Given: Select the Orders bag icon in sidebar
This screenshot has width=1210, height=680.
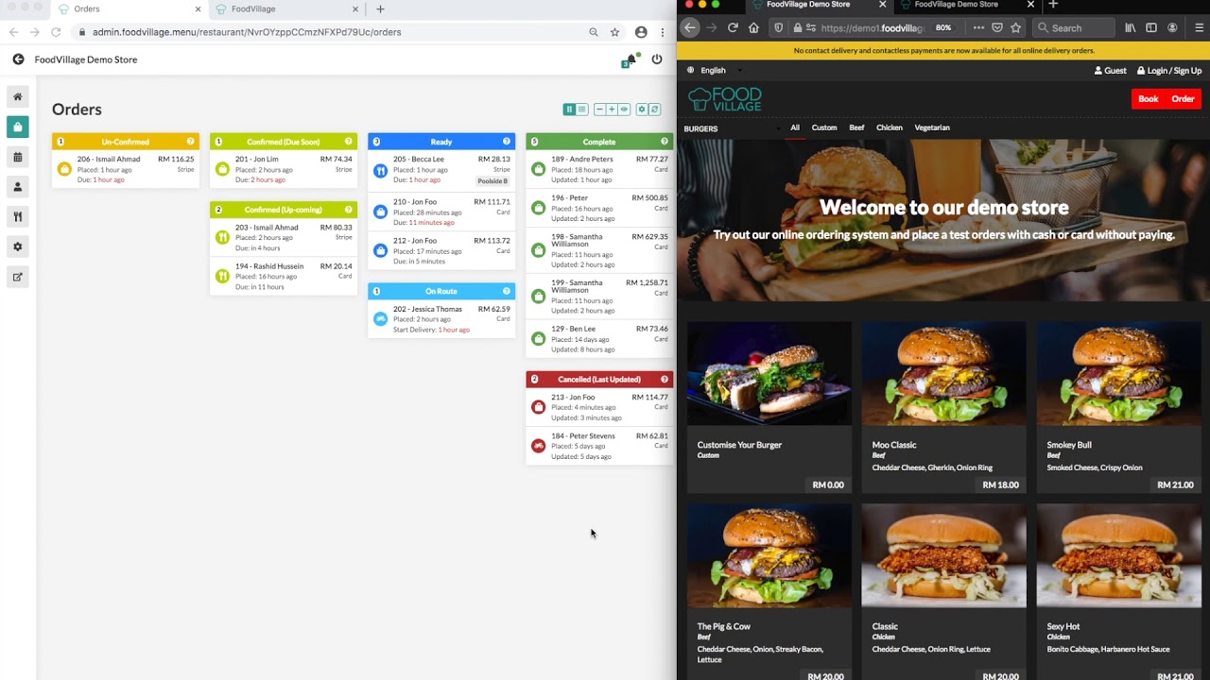Looking at the screenshot, I should click(17, 127).
